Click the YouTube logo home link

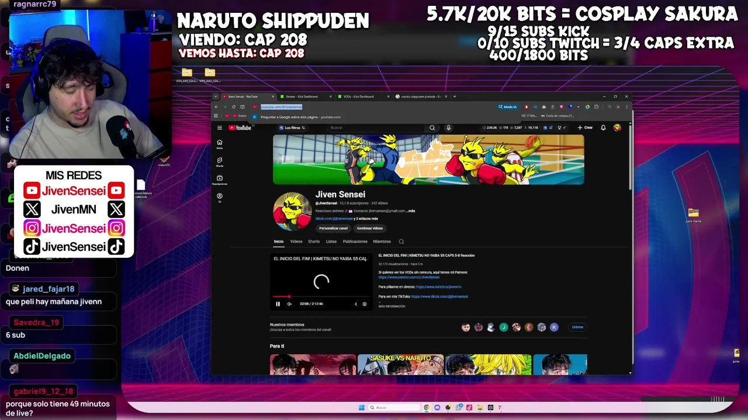point(240,128)
